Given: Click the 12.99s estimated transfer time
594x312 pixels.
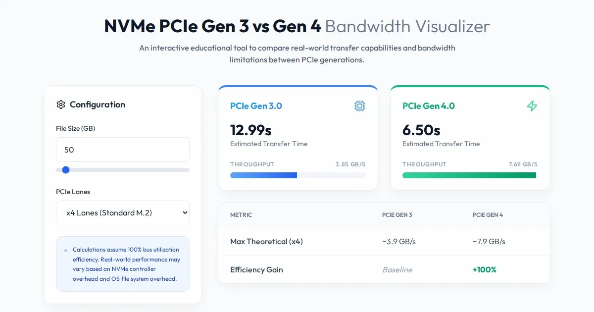Looking at the screenshot, I should [x=251, y=130].
